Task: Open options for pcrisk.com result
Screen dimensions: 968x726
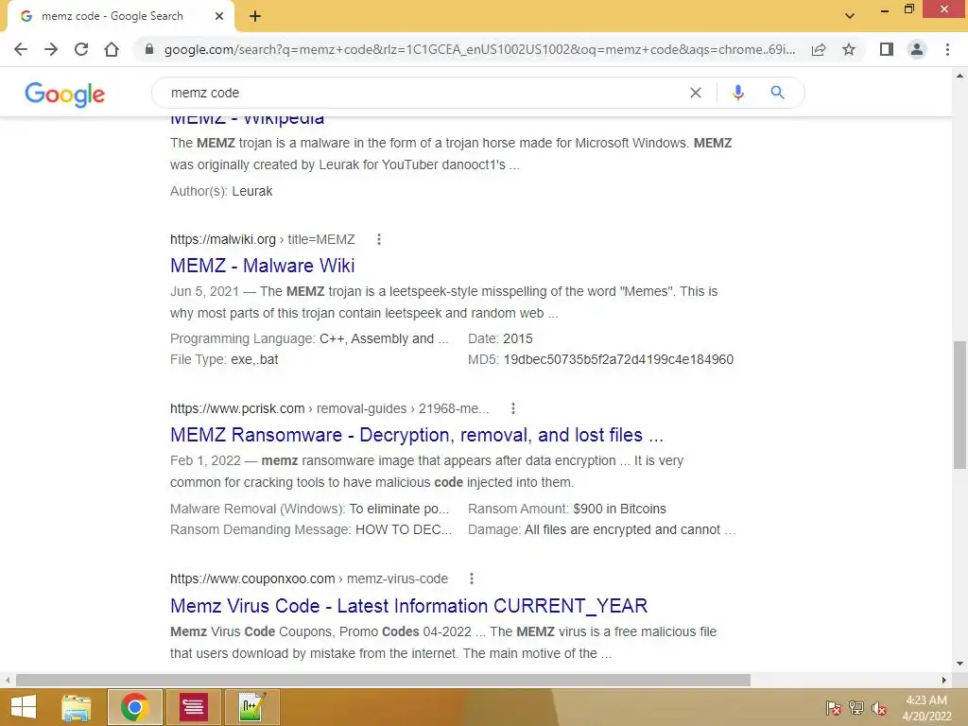Action: click(513, 408)
